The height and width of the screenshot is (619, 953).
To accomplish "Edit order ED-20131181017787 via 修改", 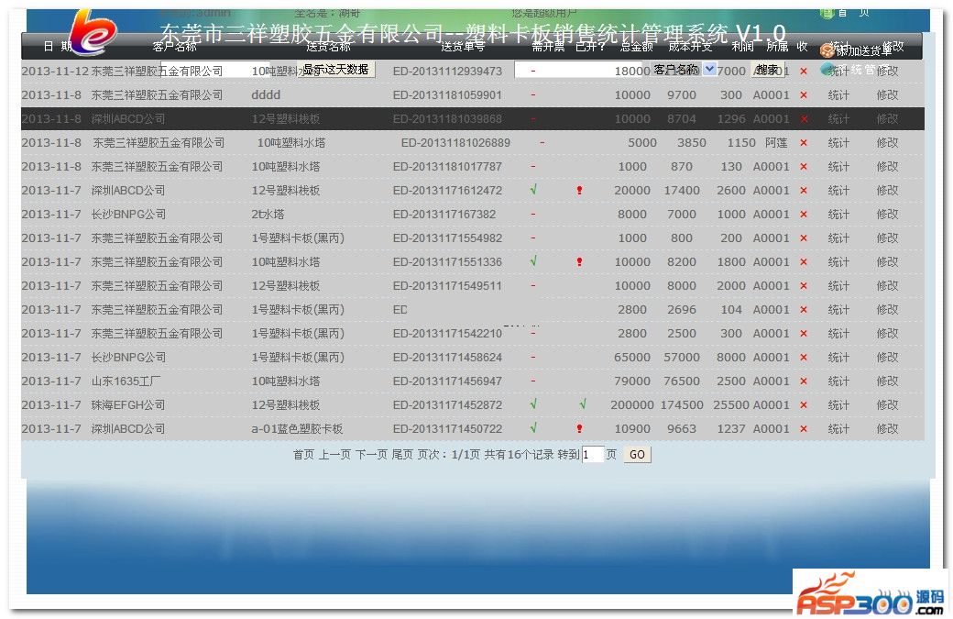I will 887,167.
